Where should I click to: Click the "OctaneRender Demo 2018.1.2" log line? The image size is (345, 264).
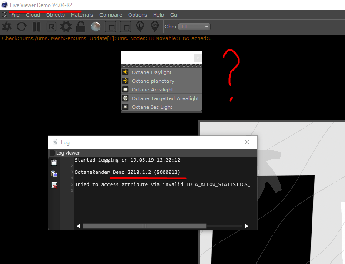(x=127, y=172)
